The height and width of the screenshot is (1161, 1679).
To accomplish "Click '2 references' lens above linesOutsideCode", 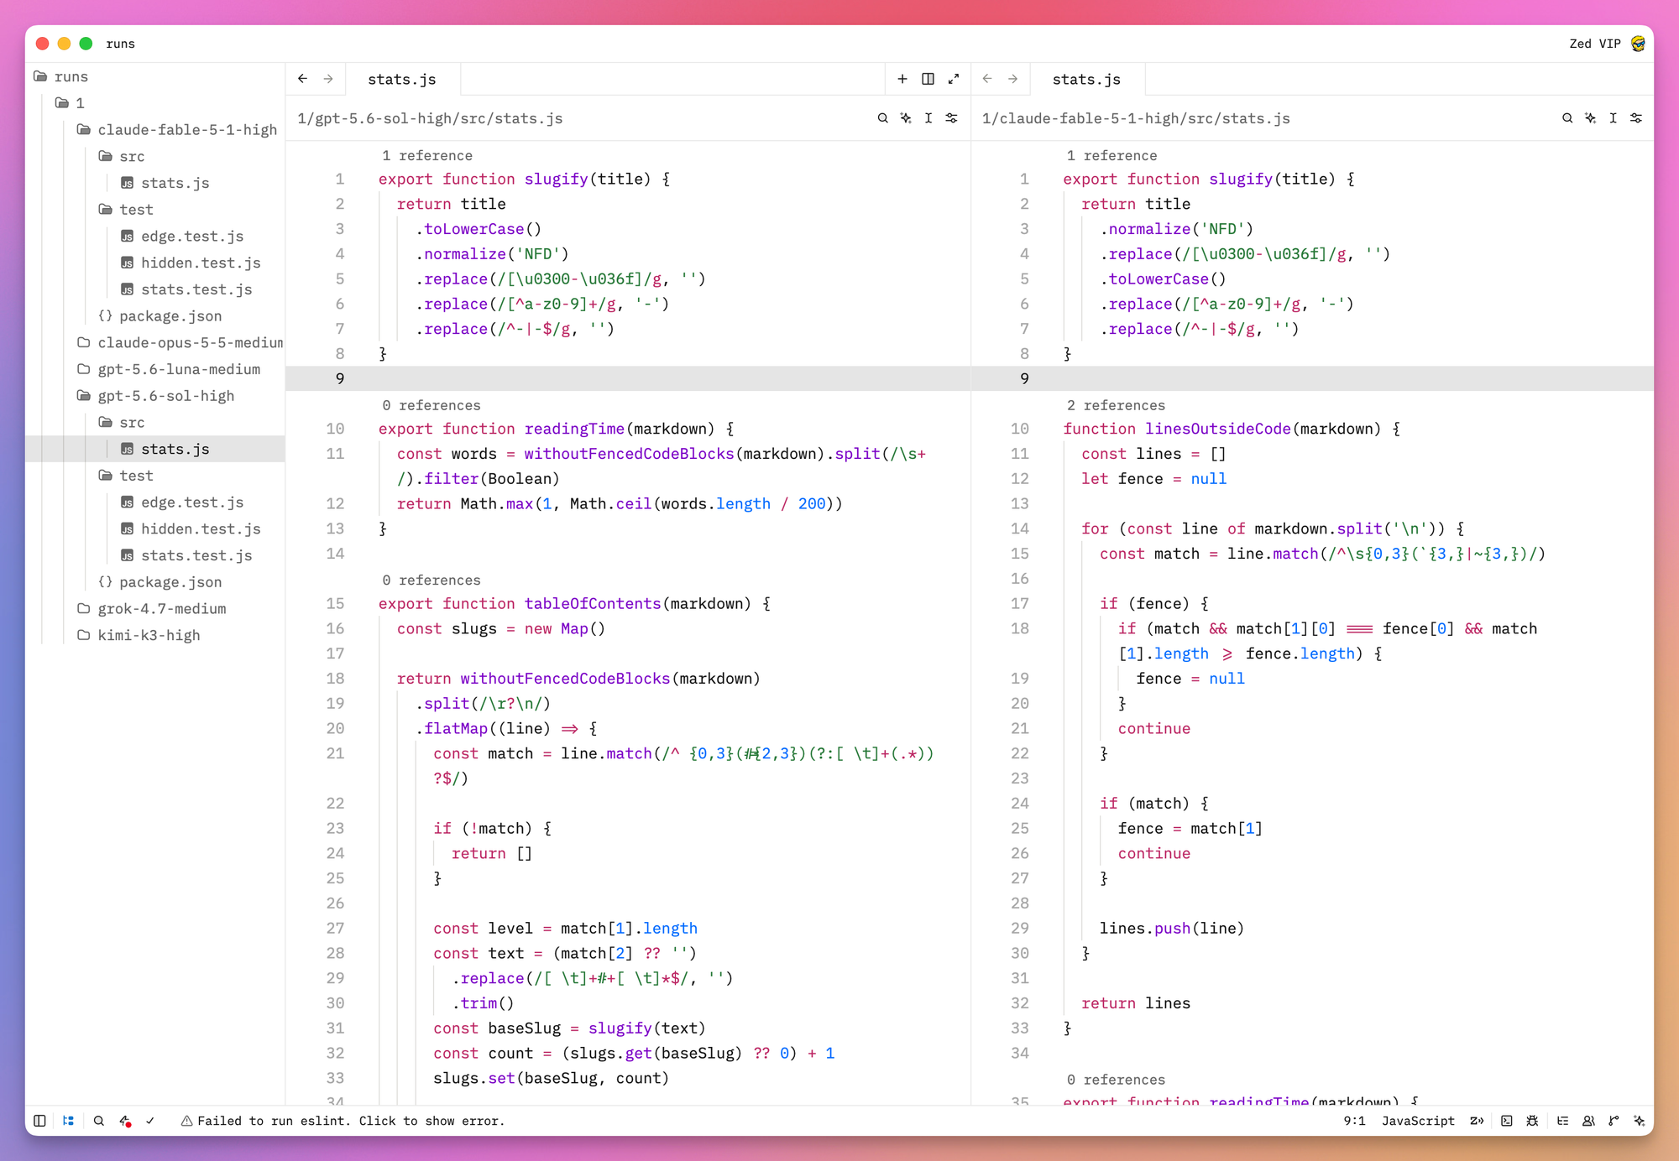I will point(1116,405).
